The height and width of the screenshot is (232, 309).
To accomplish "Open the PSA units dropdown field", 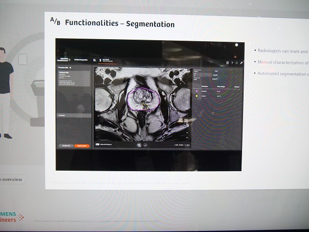I will [x=215, y=75].
